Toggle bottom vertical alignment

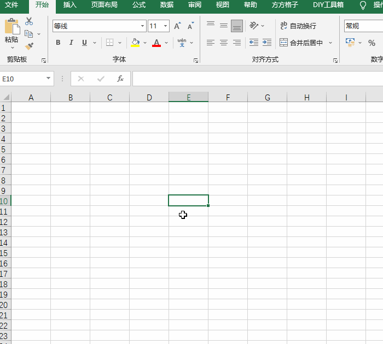point(237,26)
